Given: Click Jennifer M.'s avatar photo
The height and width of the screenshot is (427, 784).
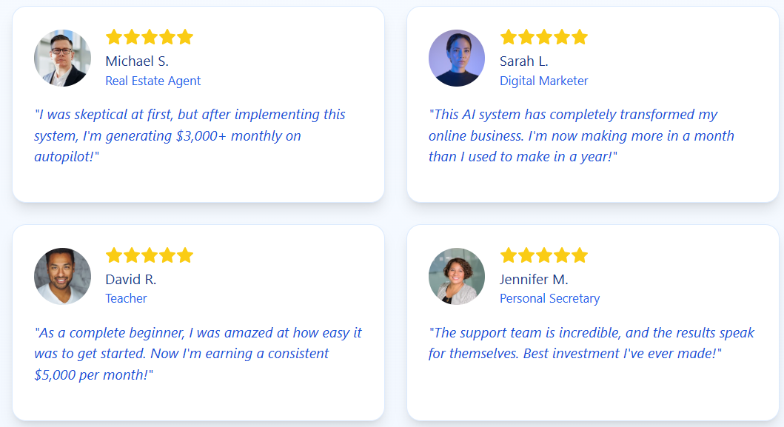Looking at the screenshot, I should coord(457,277).
